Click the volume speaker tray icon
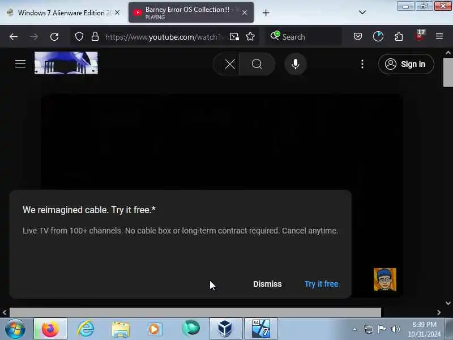 tap(395, 329)
